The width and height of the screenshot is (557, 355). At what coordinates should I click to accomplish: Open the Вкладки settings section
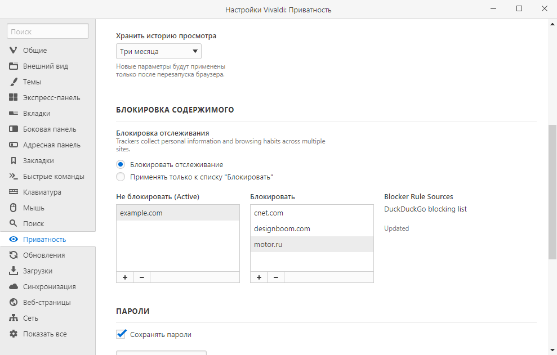[x=37, y=113]
